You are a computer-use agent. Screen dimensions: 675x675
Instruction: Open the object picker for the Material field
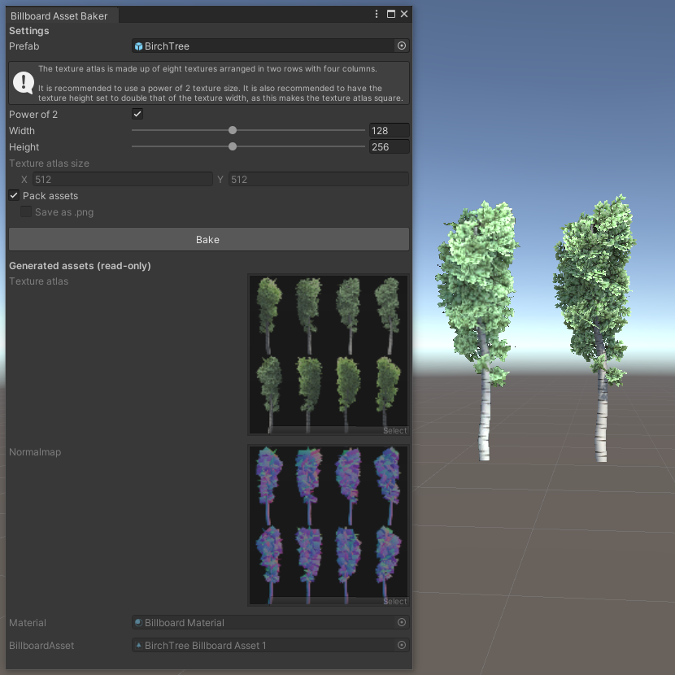401,622
